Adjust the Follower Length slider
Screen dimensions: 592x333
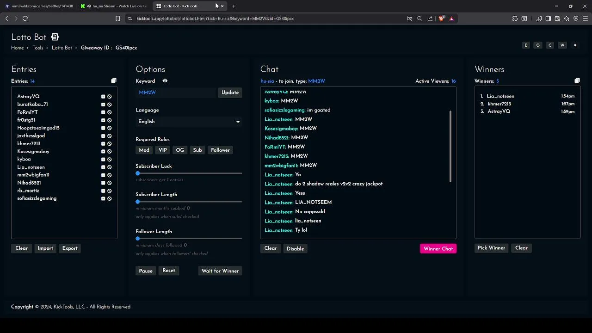coord(189,239)
